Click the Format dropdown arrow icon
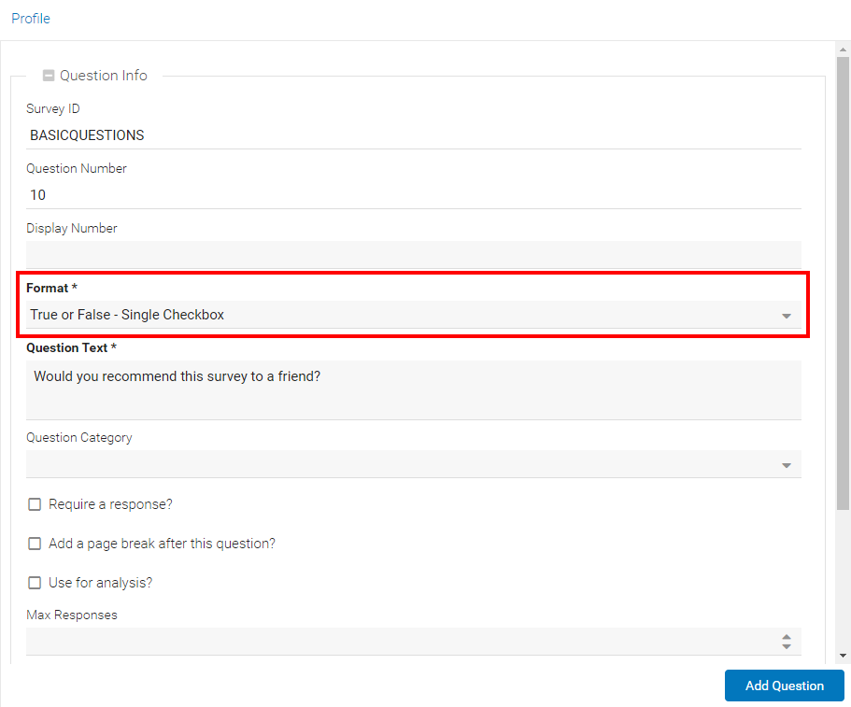This screenshot has width=851, height=707. (x=786, y=316)
